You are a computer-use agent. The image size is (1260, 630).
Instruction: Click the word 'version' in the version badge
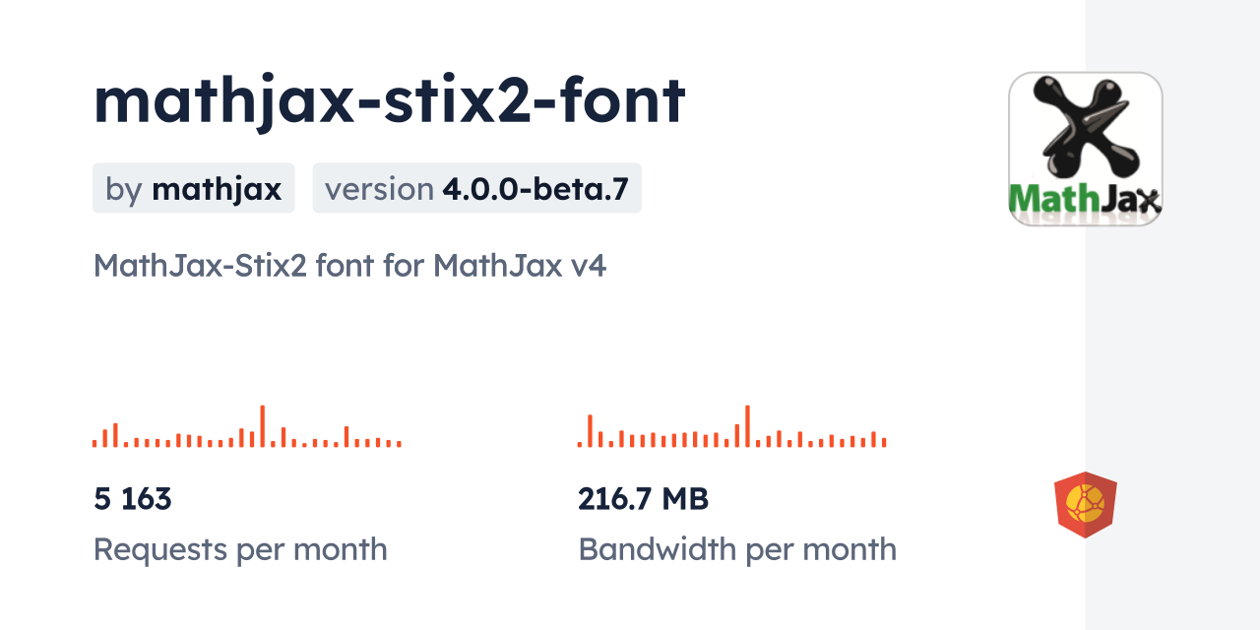pyautogui.click(x=379, y=189)
